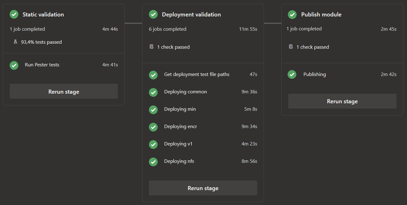
Task: Rerun the Deployment validation stage
Action: point(203,188)
